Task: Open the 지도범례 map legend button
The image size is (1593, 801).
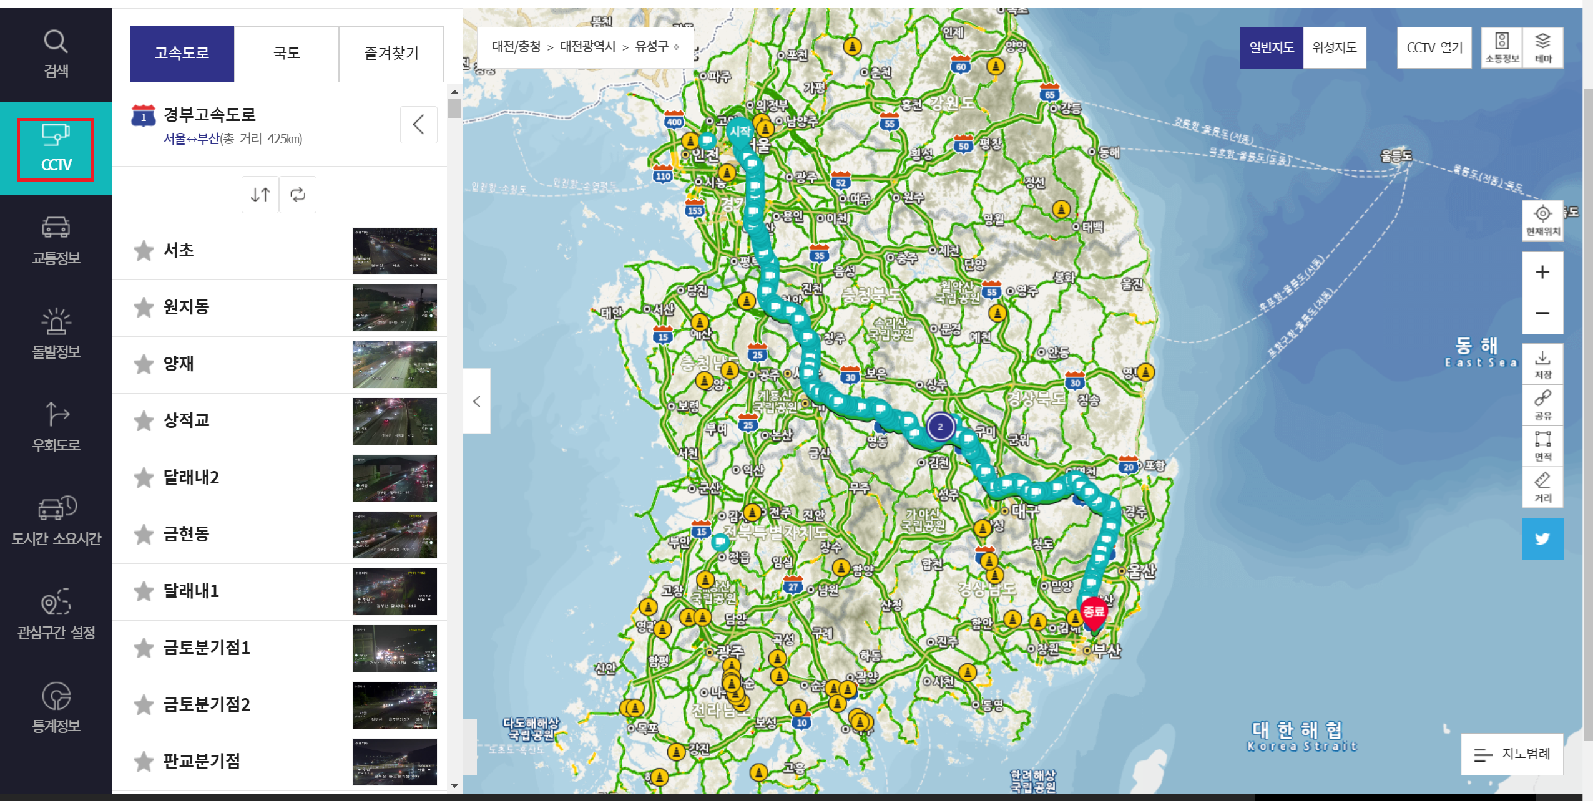Action: click(x=1512, y=754)
